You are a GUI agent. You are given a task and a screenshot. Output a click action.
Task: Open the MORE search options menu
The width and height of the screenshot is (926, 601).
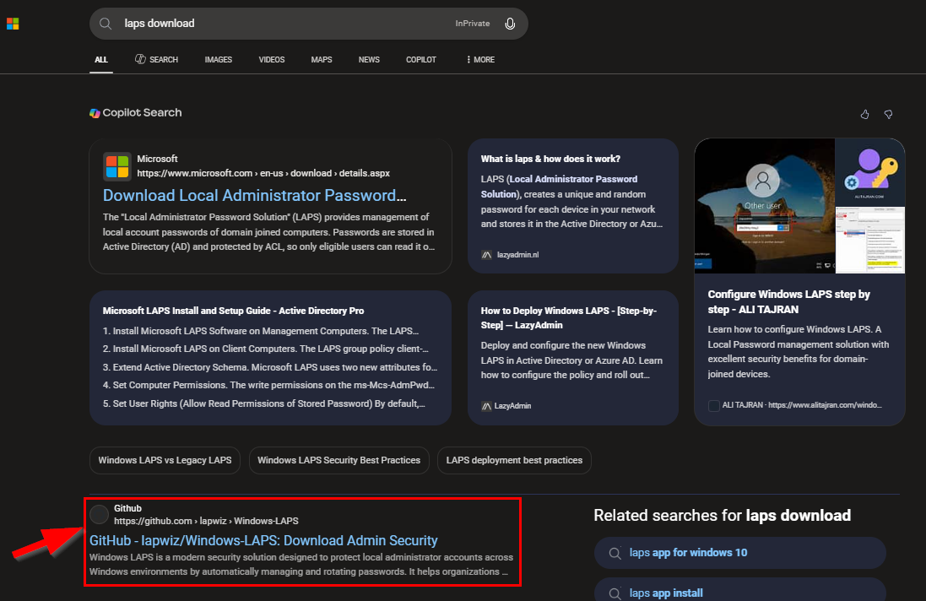click(x=480, y=60)
